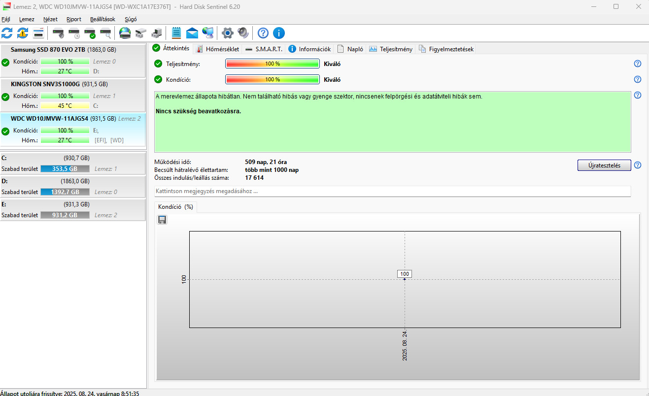
Task: Click the blue envelope e-mail icon
Action: (192, 33)
